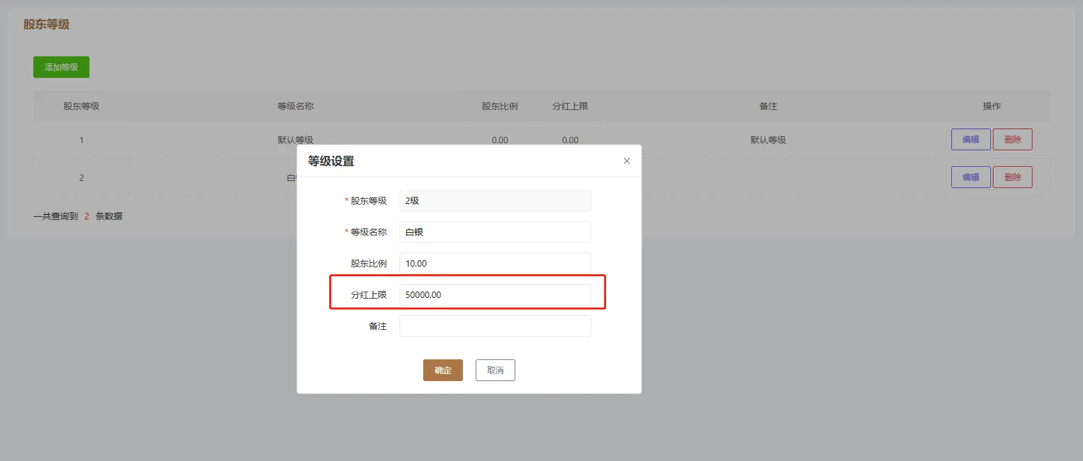This screenshot has height=461, width=1083.
Task: Click the 备注 column header
Action: (x=768, y=106)
